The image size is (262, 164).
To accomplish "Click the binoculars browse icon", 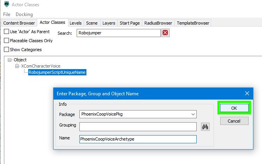I will [205, 127].
